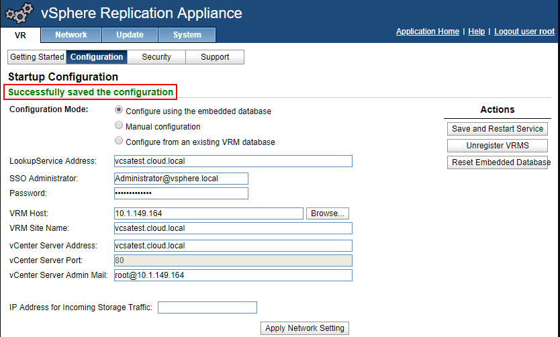Go to the Security sub-tab
This screenshot has width=560, height=337.
156,57
